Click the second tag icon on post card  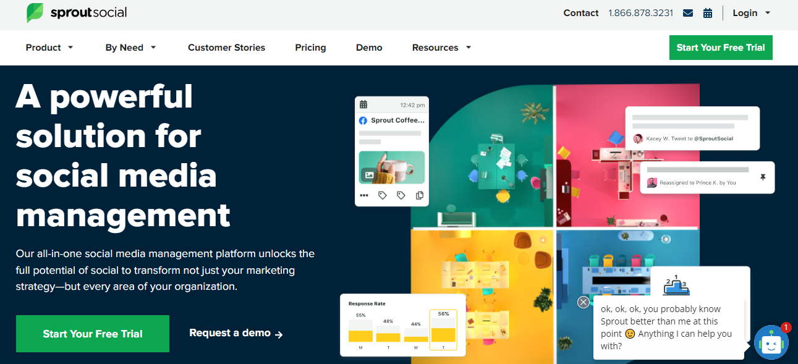coord(401,195)
